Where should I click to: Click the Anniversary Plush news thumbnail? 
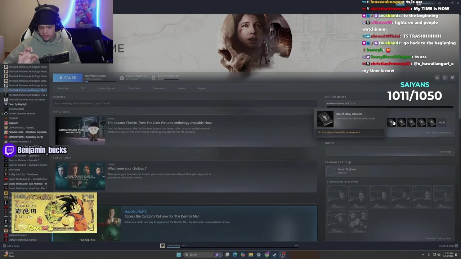click(80, 130)
